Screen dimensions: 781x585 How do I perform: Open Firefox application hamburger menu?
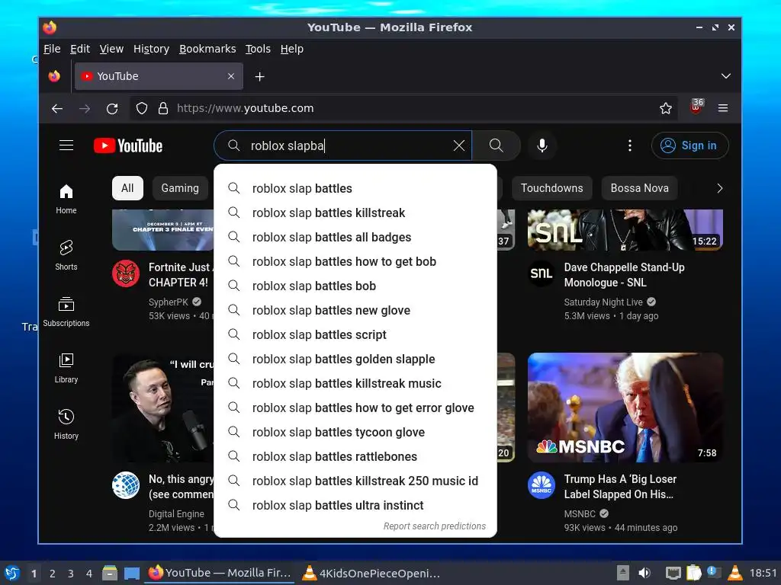723,108
